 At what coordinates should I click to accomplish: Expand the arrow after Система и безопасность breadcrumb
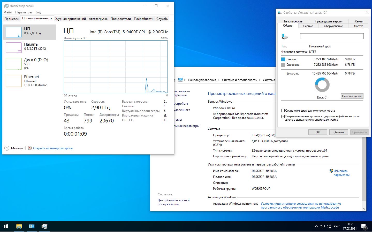[x=260, y=80]
